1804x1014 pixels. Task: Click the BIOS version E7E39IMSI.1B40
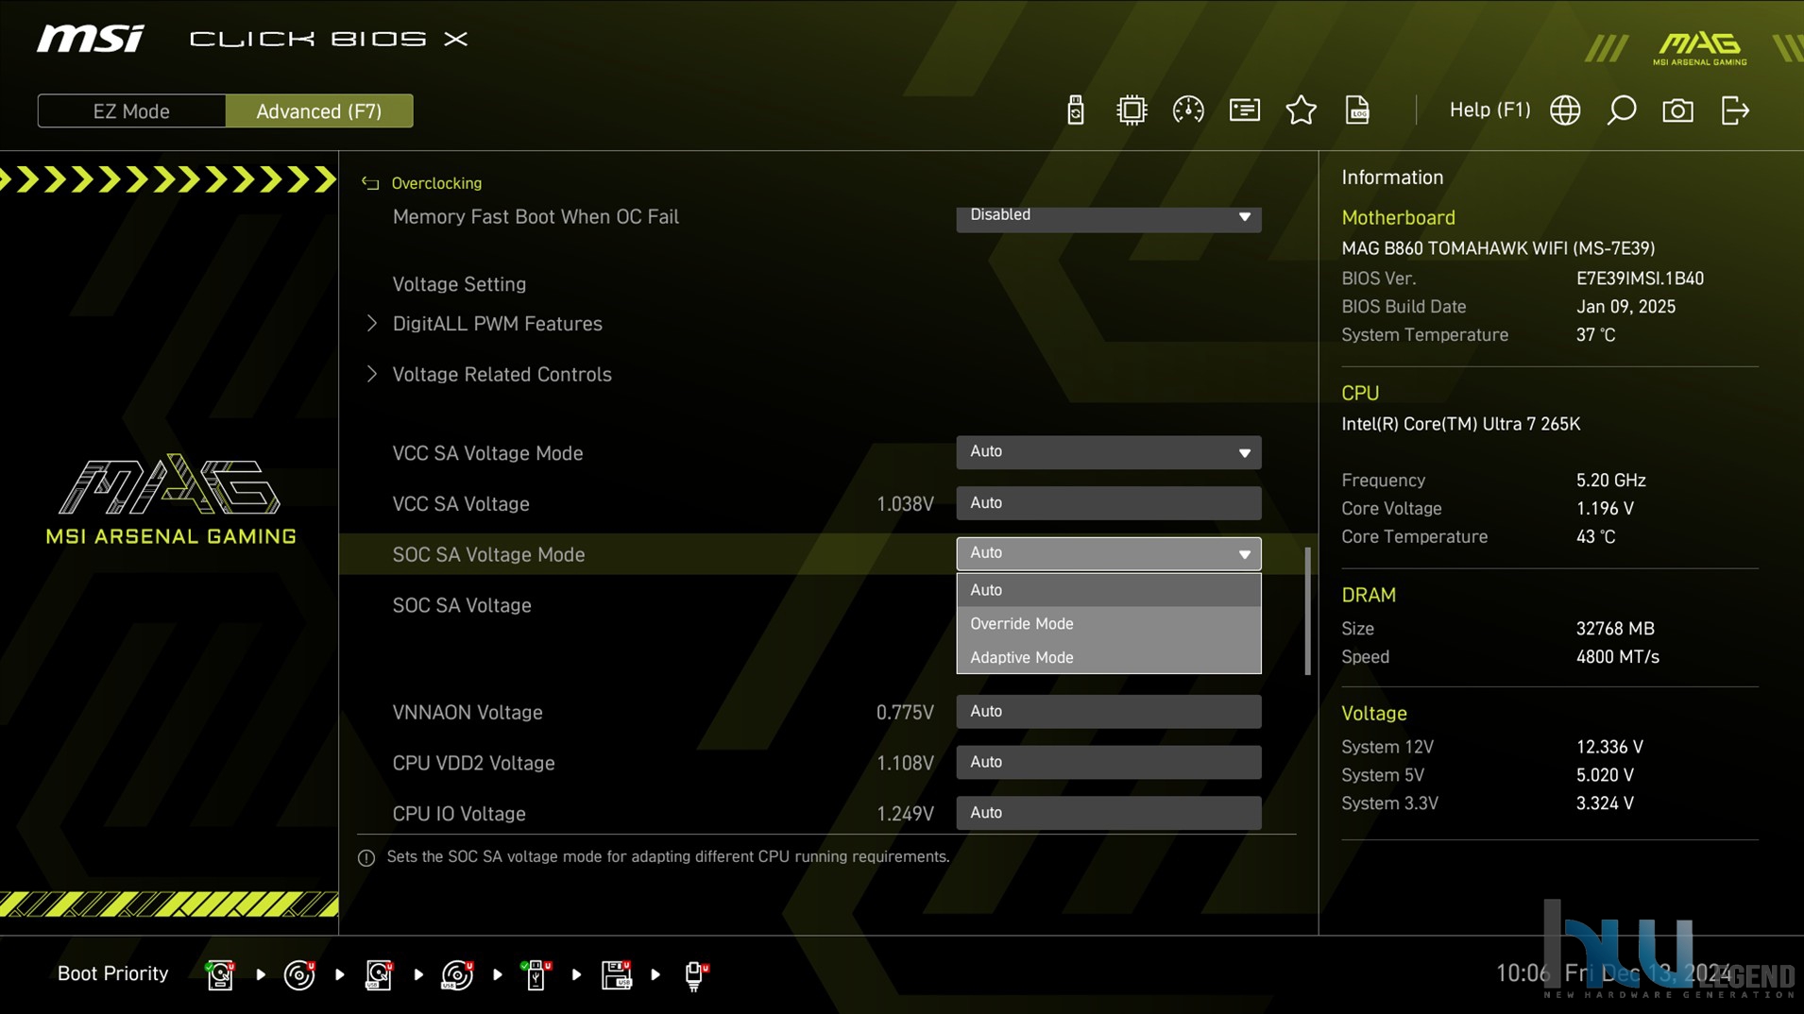pyautogui.click(x=1640, y=279)
